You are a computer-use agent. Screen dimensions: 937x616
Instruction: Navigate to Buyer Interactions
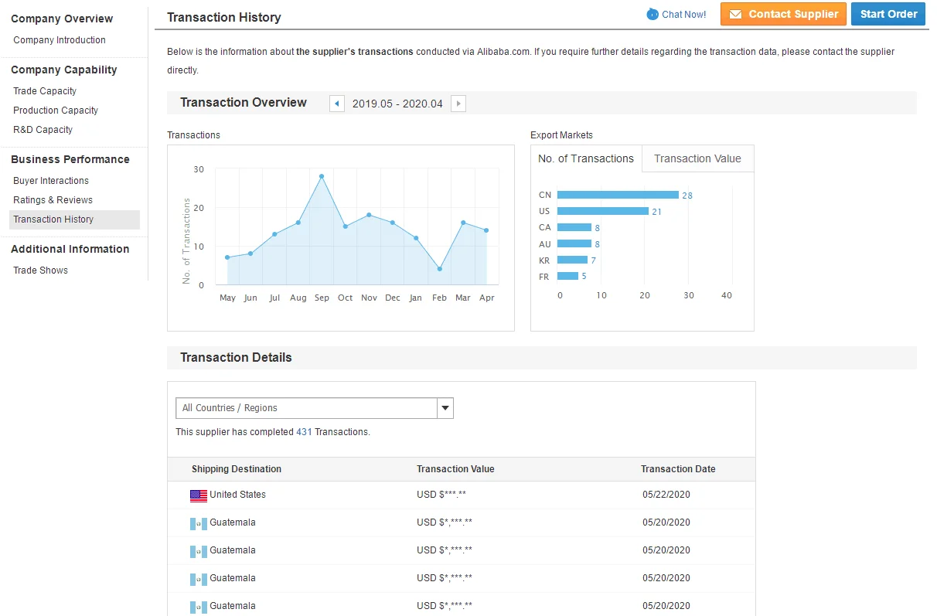point(51,181)
